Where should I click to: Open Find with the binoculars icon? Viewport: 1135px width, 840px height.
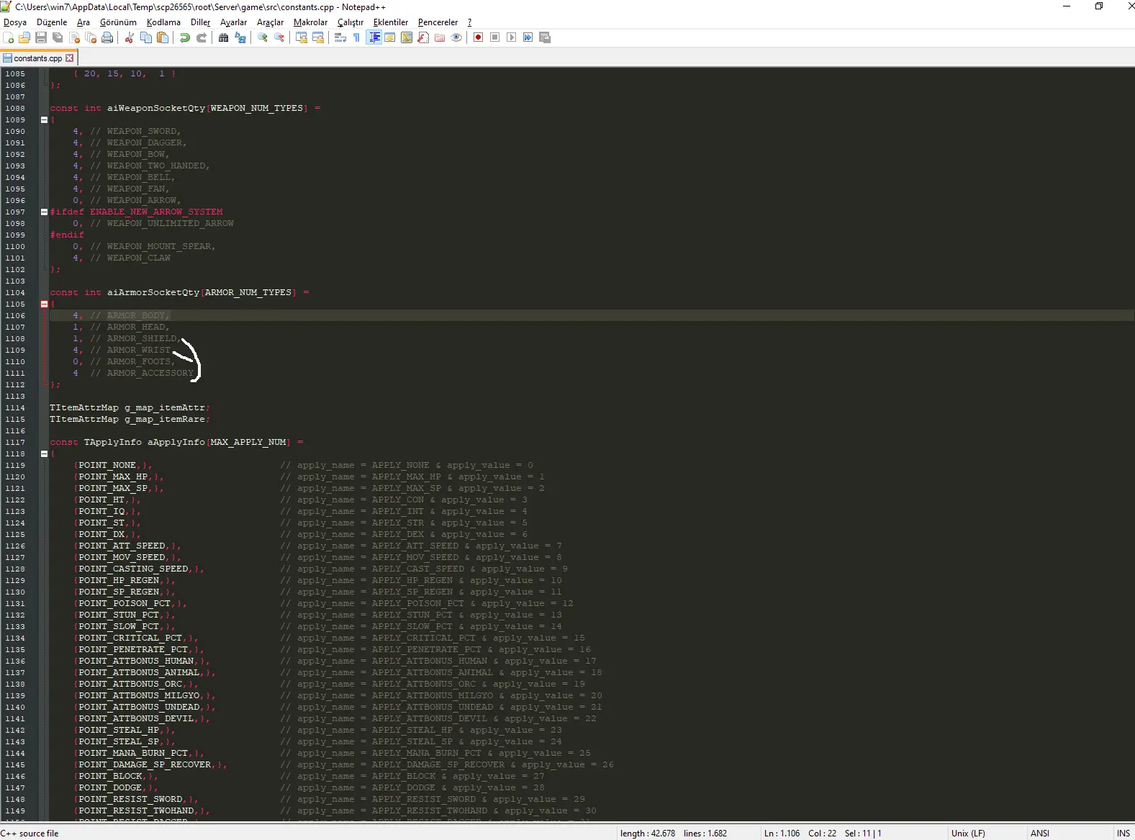pyautogui.click(x=224, y=37)
